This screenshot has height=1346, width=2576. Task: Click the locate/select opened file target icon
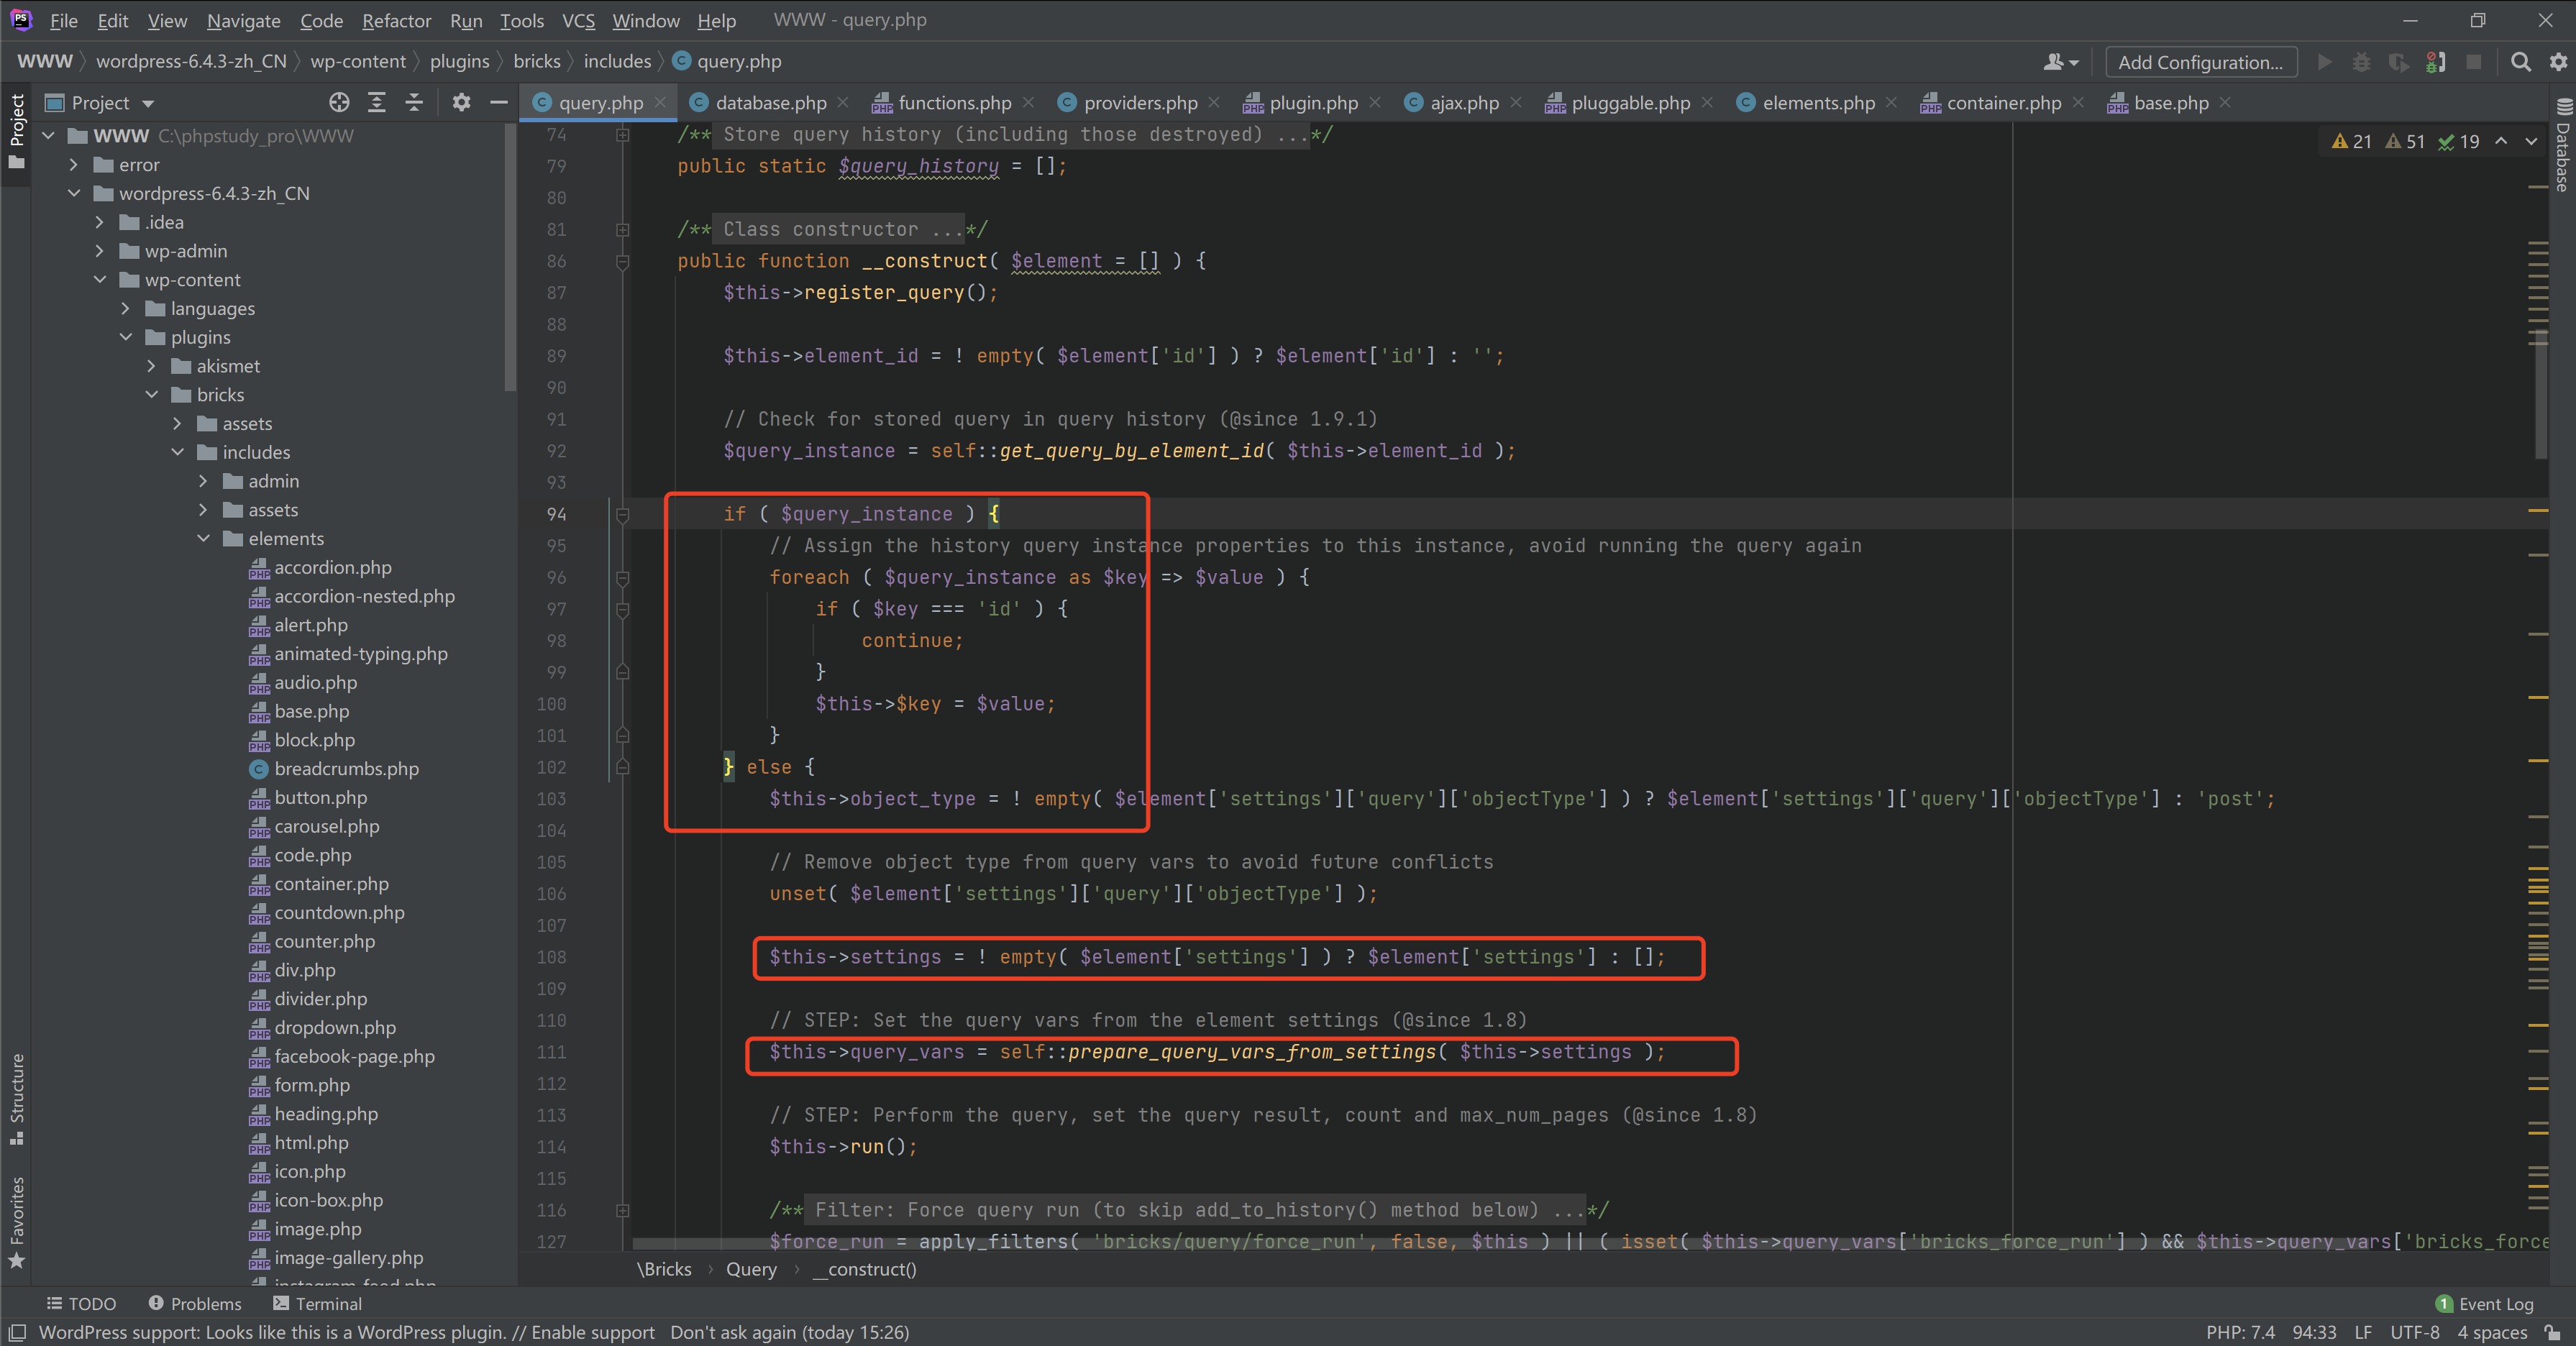point(339,102)
